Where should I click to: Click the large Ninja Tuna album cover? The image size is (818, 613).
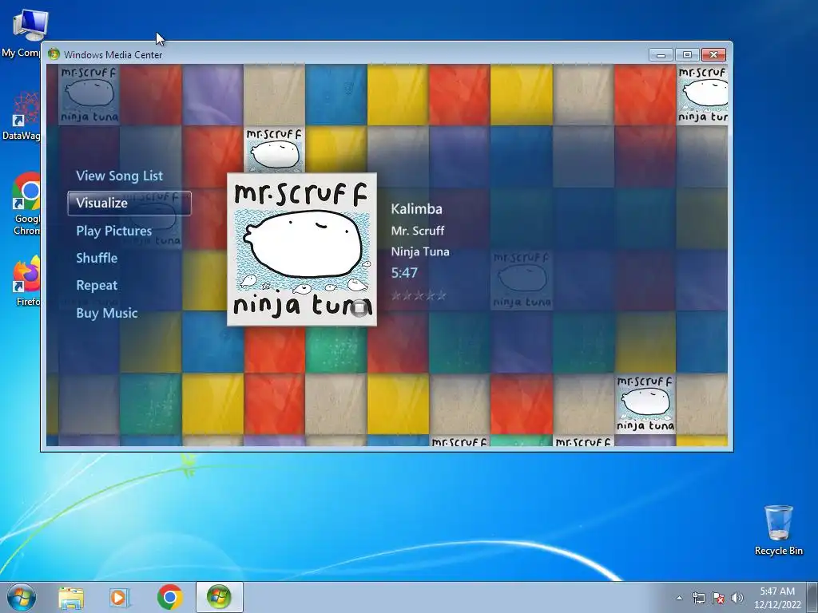pyautogui.click(x=302, y=250)
